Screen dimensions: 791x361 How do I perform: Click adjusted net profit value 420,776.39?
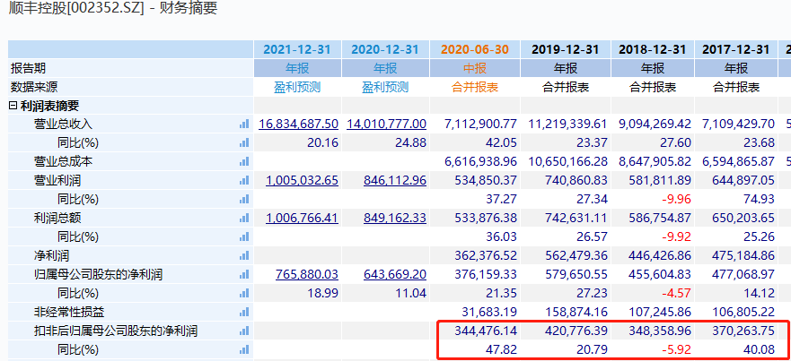(x=576, y=331)
